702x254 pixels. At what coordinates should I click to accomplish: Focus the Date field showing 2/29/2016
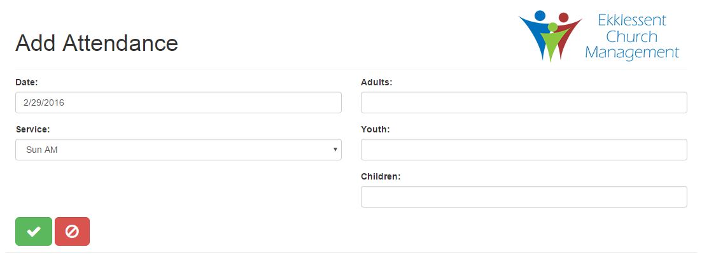point(178,102)
